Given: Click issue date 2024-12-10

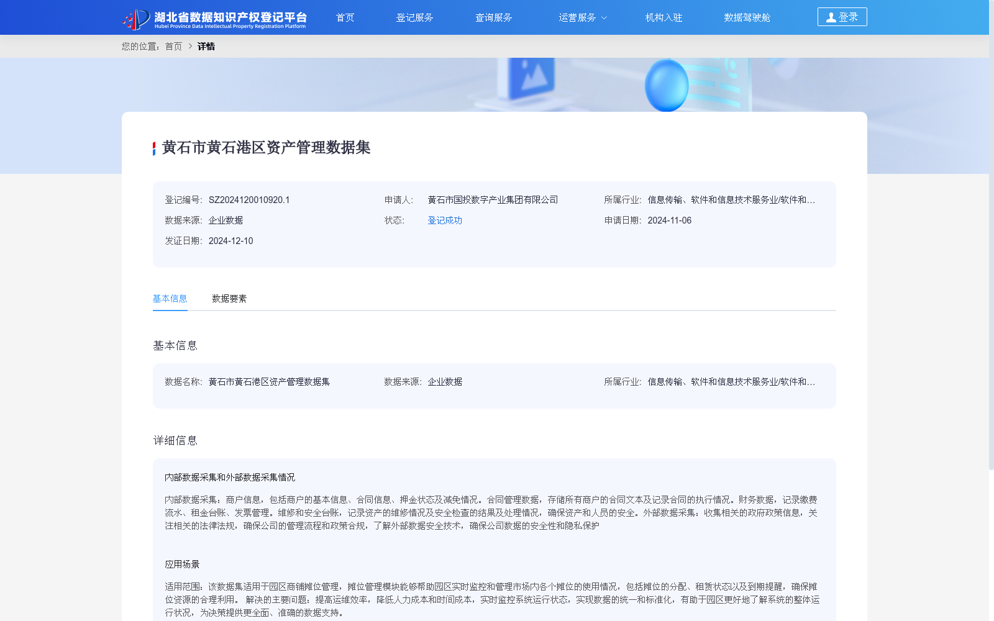Looking at the screenshot, I should tap(230, 241).
